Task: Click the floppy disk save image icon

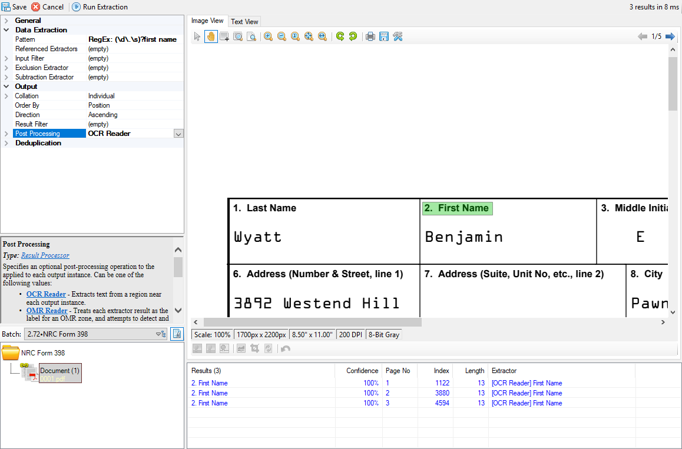Action: coord(384,36)
